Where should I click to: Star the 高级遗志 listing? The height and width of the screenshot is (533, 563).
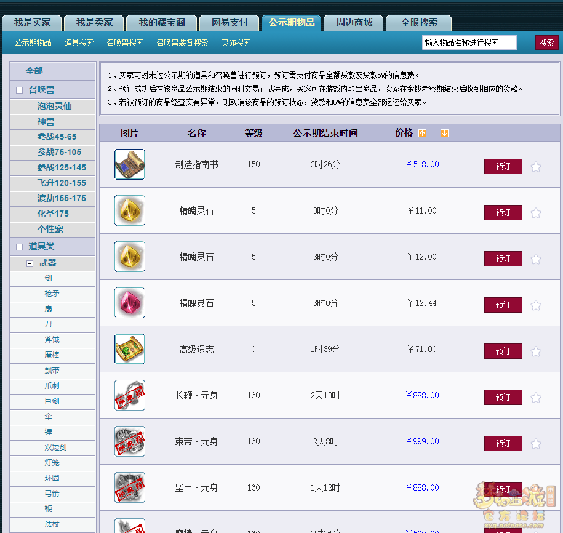coord(536,351)
